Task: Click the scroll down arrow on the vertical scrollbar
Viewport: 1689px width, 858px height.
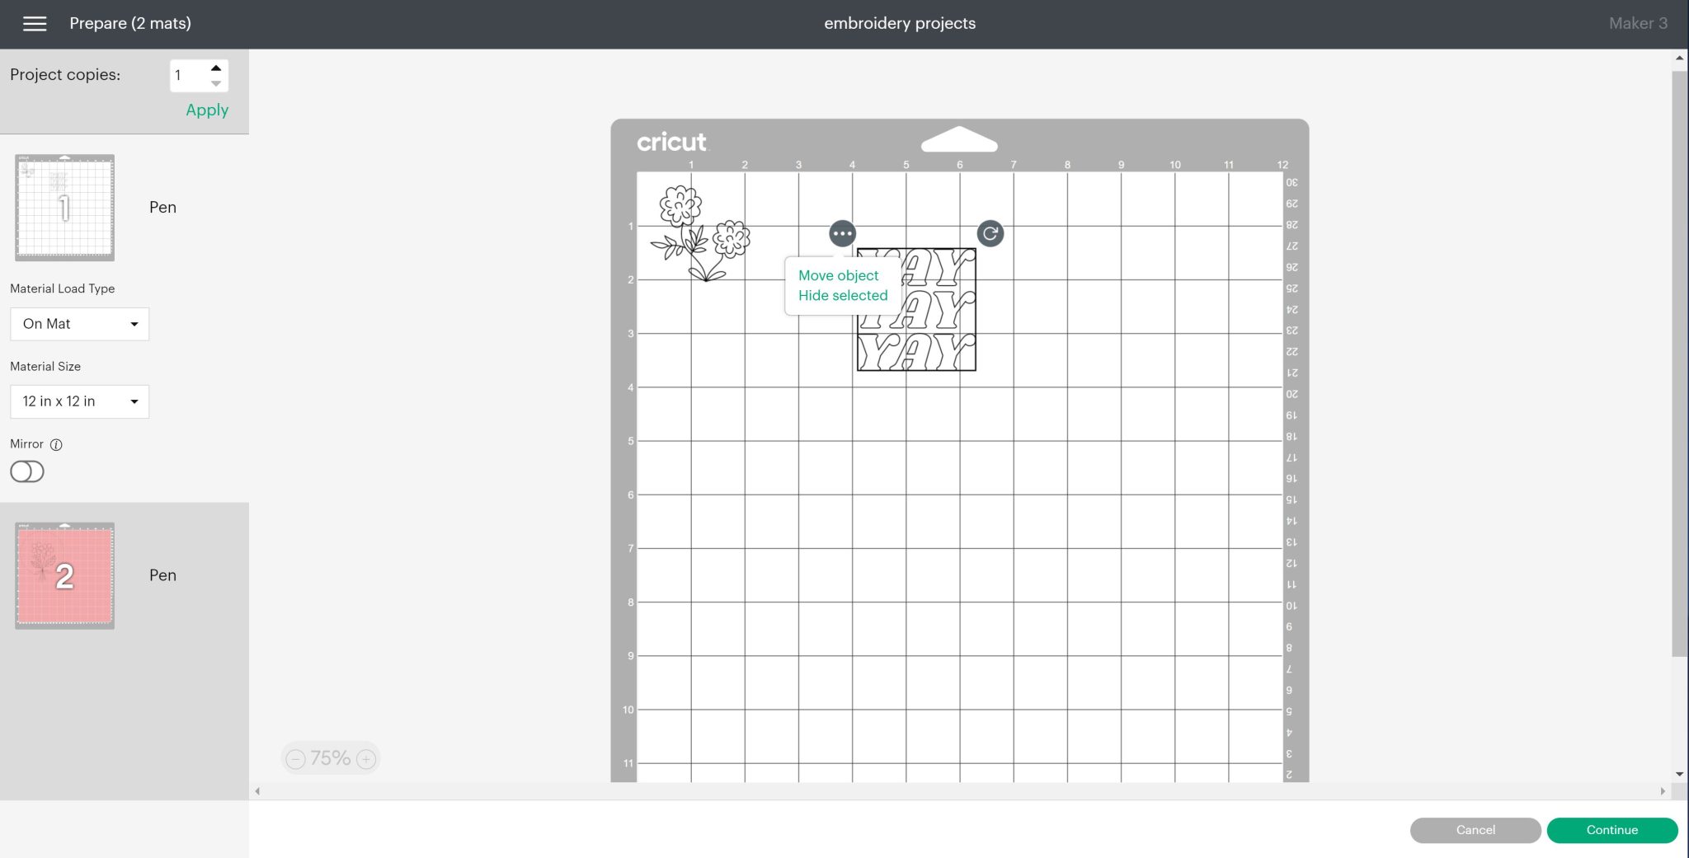Action: [1680, 775]
